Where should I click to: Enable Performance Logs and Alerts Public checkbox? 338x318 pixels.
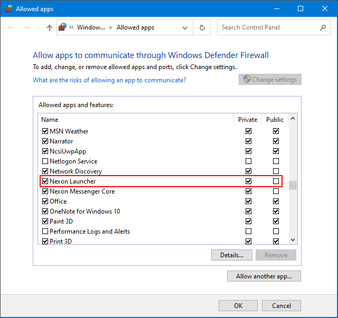tap(276, 231)
